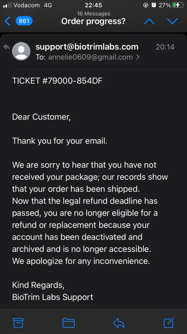The image size is (187, 334).
Task: Tap recipient annelie0609@gmail.com address
Action: 90,57
